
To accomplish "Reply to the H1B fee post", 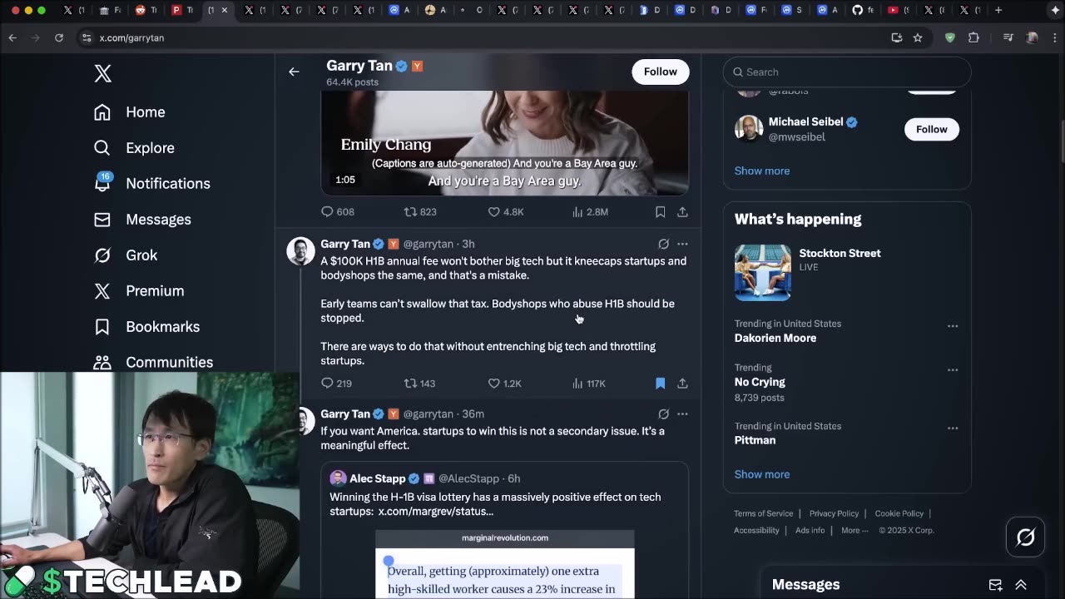I will pyautogui.click(x=336, y=384).
